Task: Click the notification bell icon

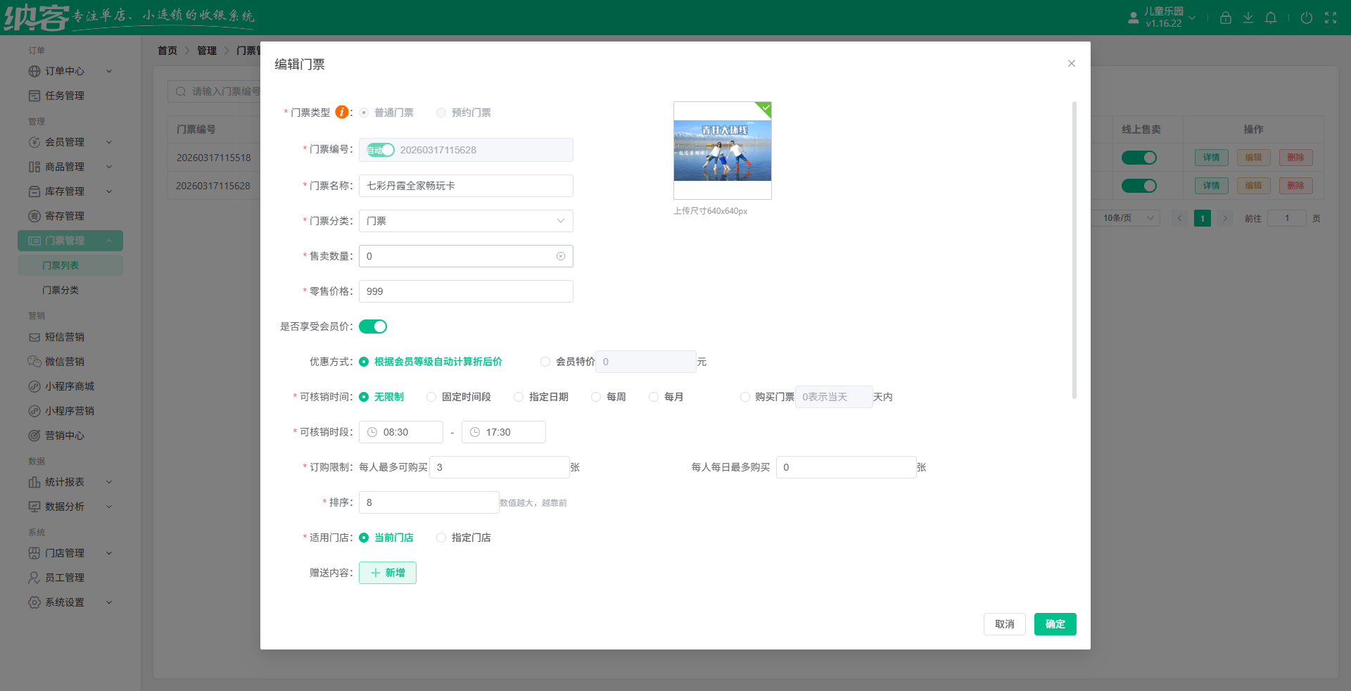Action: 1271,18
